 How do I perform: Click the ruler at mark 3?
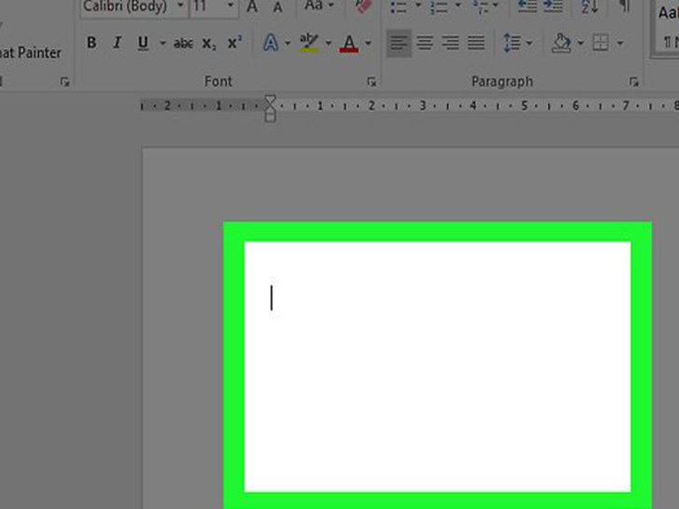coord(423,105)
